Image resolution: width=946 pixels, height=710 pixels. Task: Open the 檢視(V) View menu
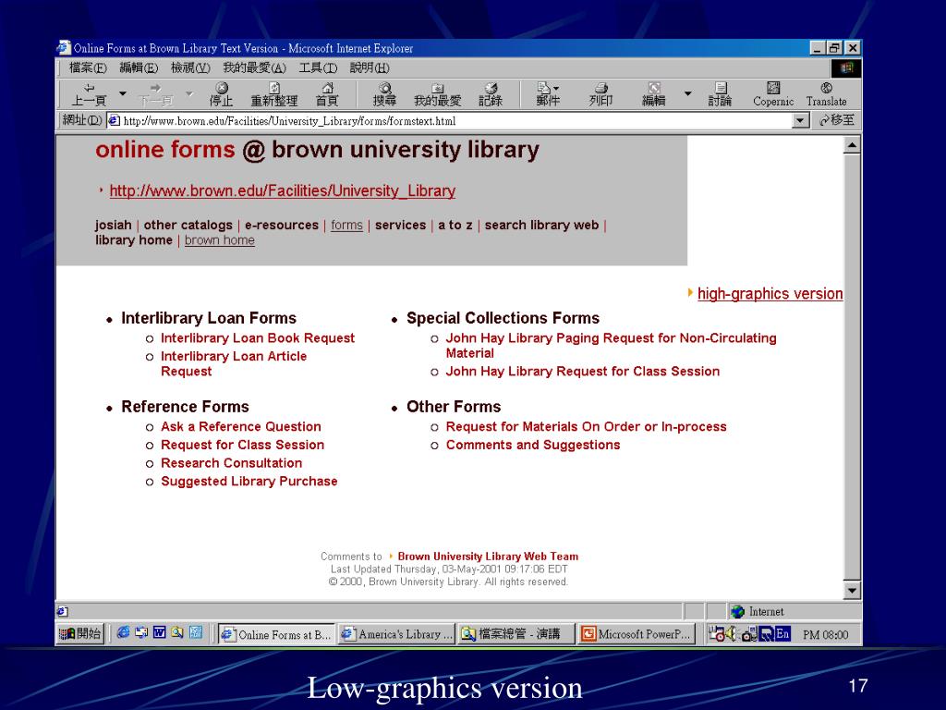pos(190,67)
